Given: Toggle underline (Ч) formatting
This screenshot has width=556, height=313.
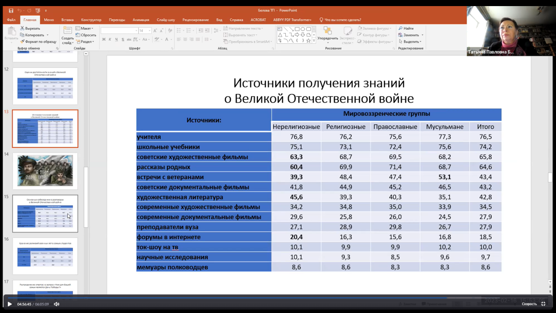Looking at the screenshot, I should [116, 40].
